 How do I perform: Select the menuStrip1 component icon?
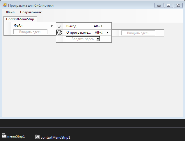(4, 135)
